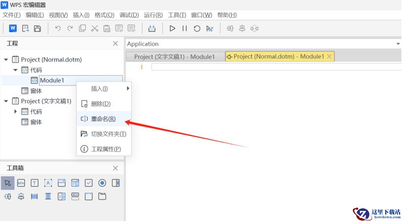Image resolution: width=402 pixels, height=221 pixels.
Task: Click the blue W return-to-WPS toolbar icon
Action: pos(13,28)
